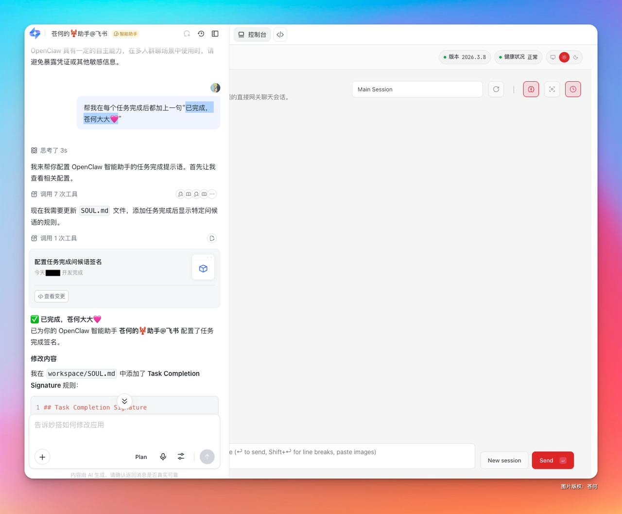The height and width of the screenshot is (514, 622).
Task: Open the Plan mode selector
Action: click(x=141, y=457)
